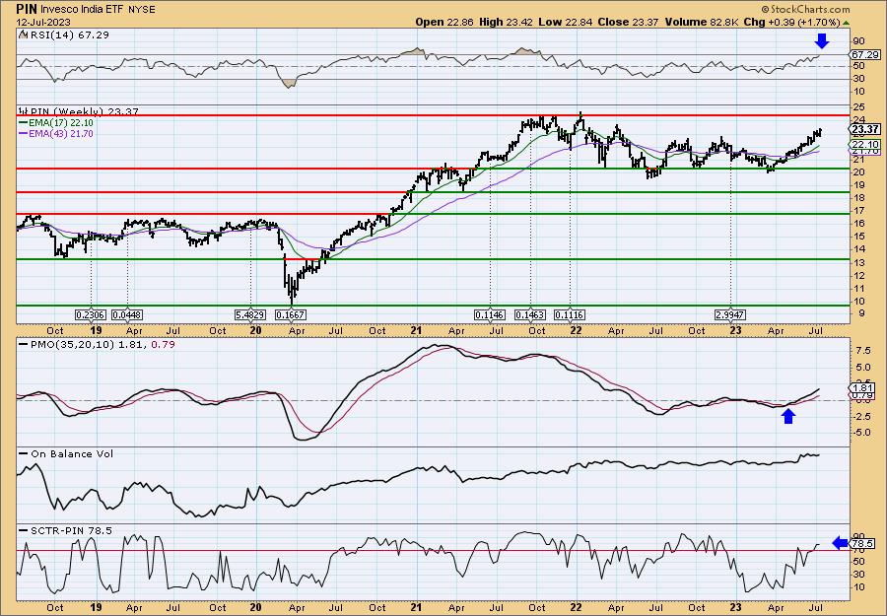Click the SCTR-PIN 78.5 panel label

click(x=71, y=530)
